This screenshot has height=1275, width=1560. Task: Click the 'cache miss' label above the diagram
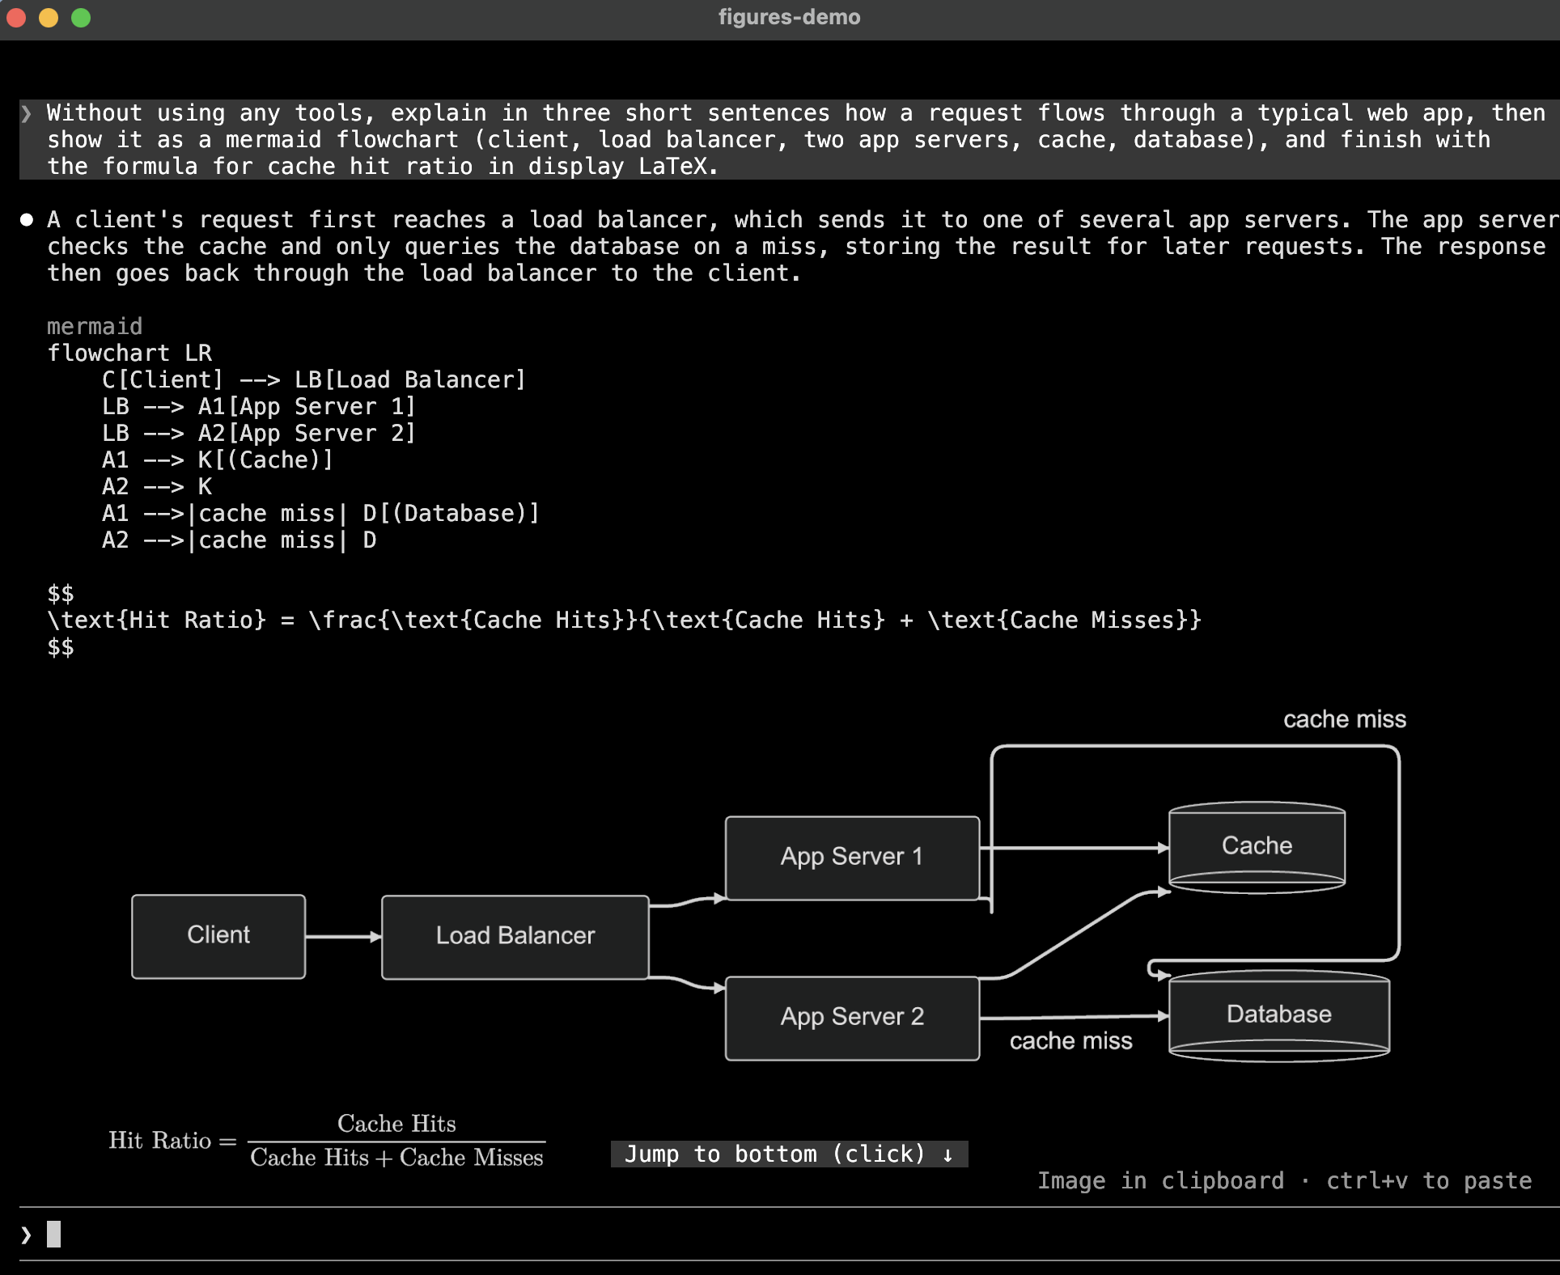tap(1345, 719)
